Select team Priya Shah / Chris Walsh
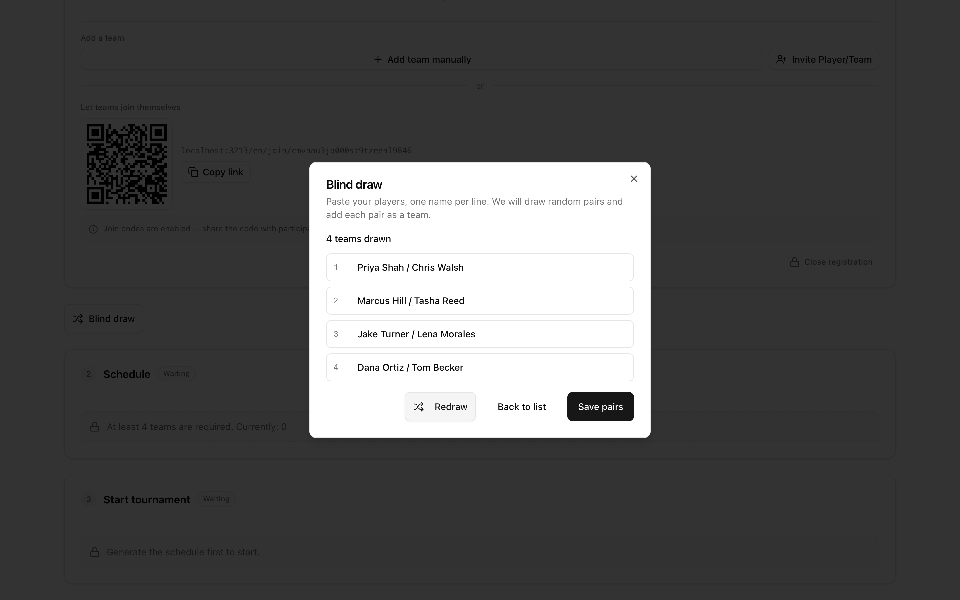Image resolution: width=960 pixels, height=600 pixels. click(x=480, y=267)
